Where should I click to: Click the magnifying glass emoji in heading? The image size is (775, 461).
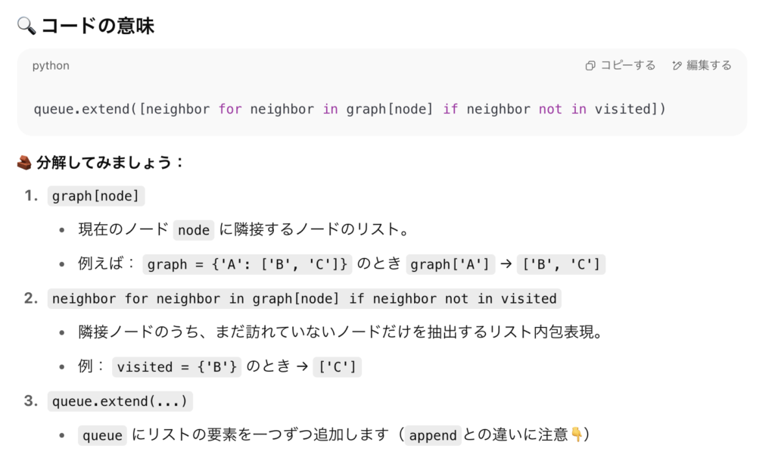click(x=26, y=26)
